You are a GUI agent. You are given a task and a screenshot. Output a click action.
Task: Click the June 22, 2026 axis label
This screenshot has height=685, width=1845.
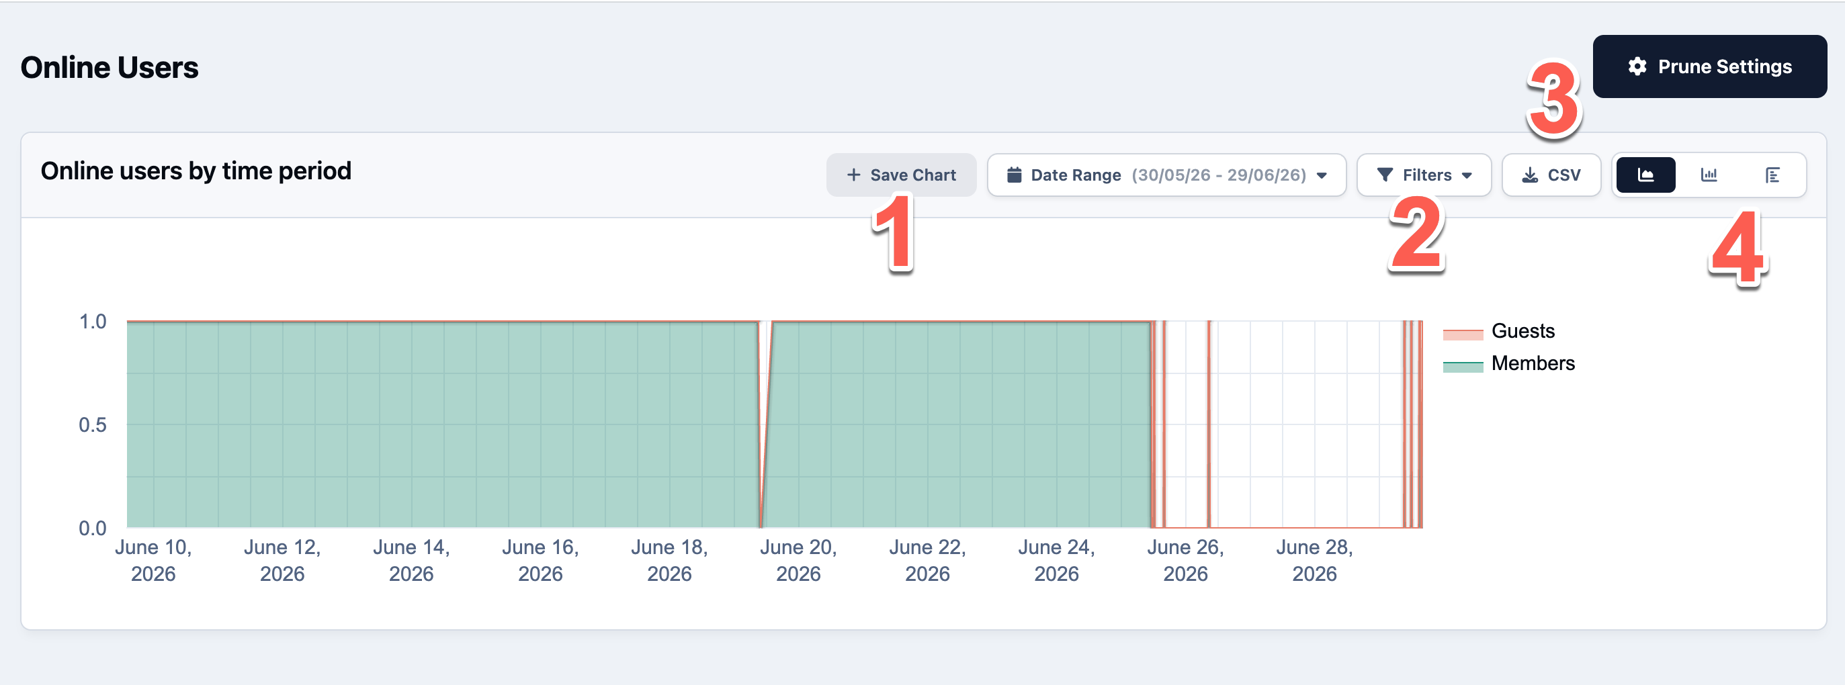[927, 559]
